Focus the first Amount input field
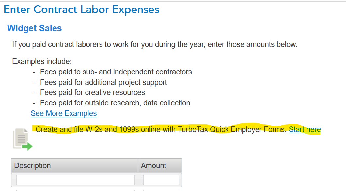Image resolution: width=346 pixels, height=191 pixels. point(161,180)
